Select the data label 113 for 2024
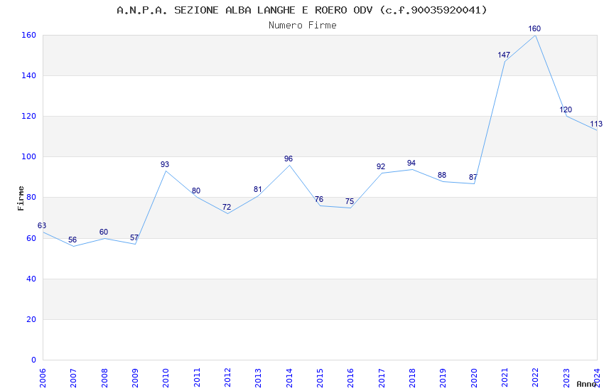The width and height of the screenshot is (604, 391). [596, 124]
